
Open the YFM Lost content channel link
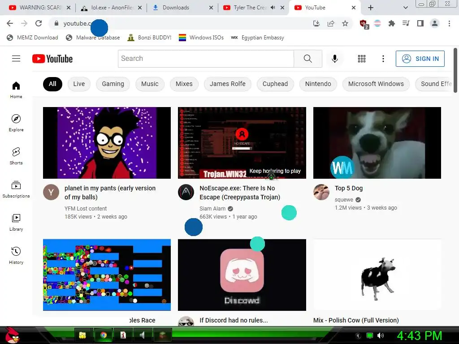click(x=86, y=209)
